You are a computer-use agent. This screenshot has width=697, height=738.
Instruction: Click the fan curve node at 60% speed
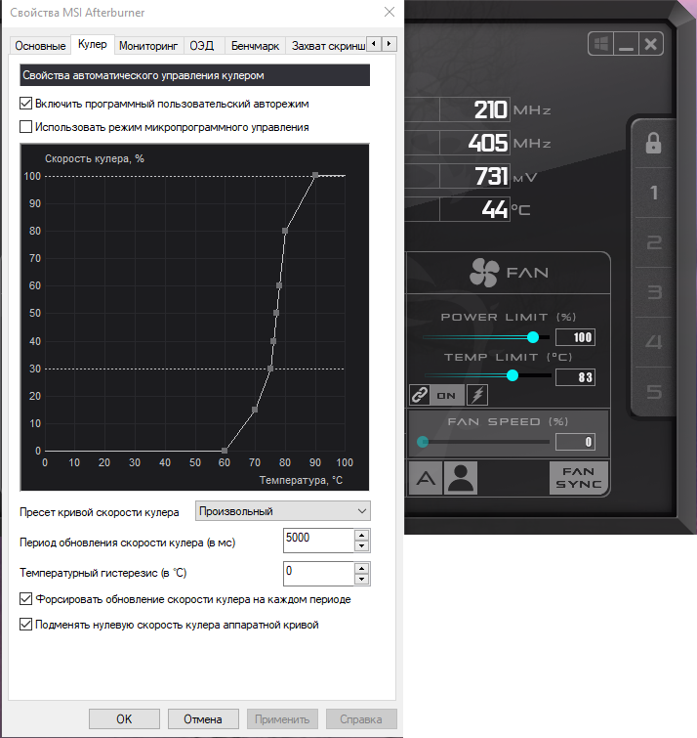[x=279, y=285]
